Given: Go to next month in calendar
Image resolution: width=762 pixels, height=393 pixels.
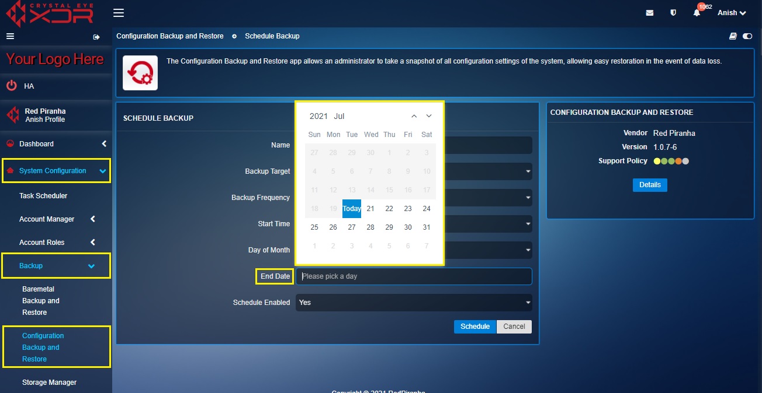Looking at the screenshot, I should pyautogui.click(x=429, y=116).
